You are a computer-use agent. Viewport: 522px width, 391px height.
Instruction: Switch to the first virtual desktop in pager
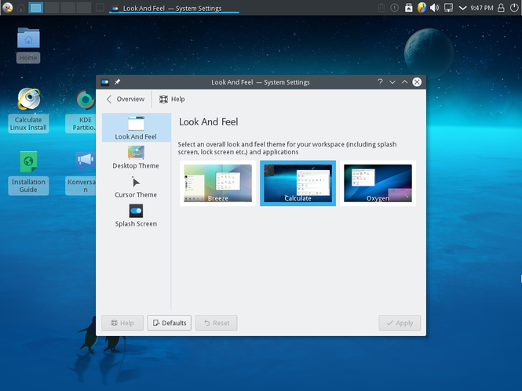(36, 8)
